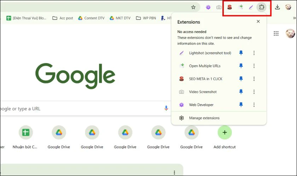Start Lightshot from the toolbar feather icon
297x176 pixels.
(x=251, y=7)
